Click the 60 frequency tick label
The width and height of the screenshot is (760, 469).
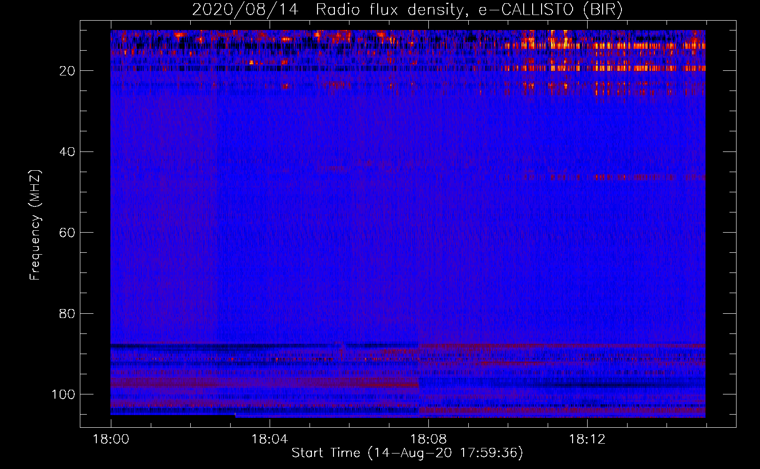[x=68, y=233]
